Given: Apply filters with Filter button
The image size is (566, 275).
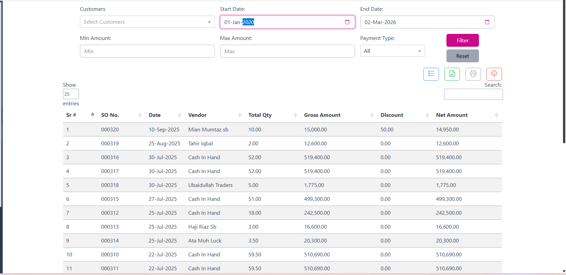Looking at the screenshot, I should tap(462, 40).
